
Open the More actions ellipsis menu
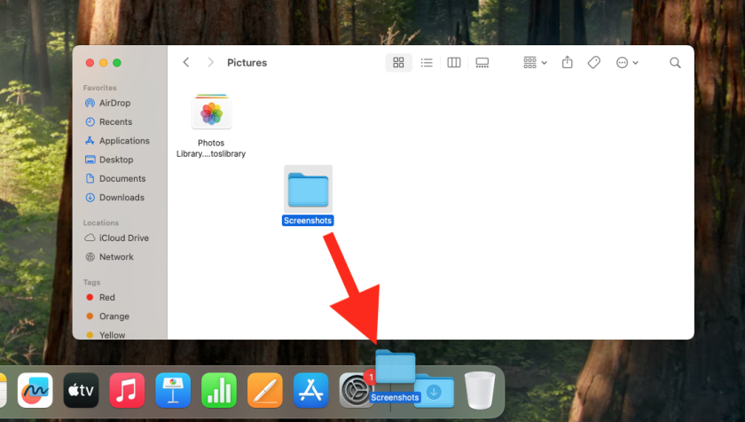[x=626, y=63]
